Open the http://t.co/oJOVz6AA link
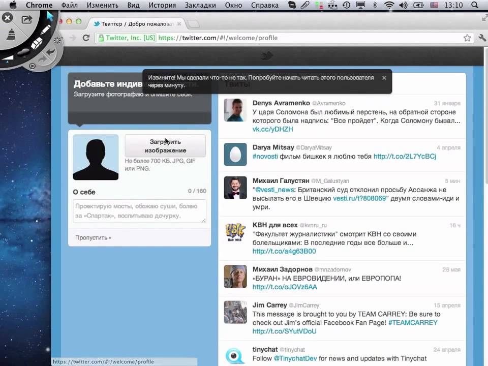488x366 pixels. pyautogui.click(x=285, y=287)
